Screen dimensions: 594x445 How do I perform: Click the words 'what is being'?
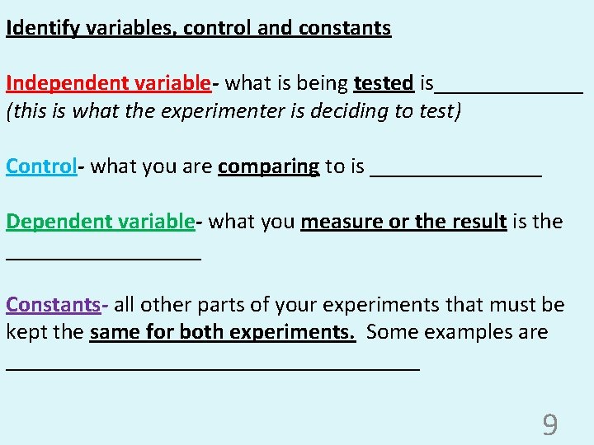[x=286, y=83]
